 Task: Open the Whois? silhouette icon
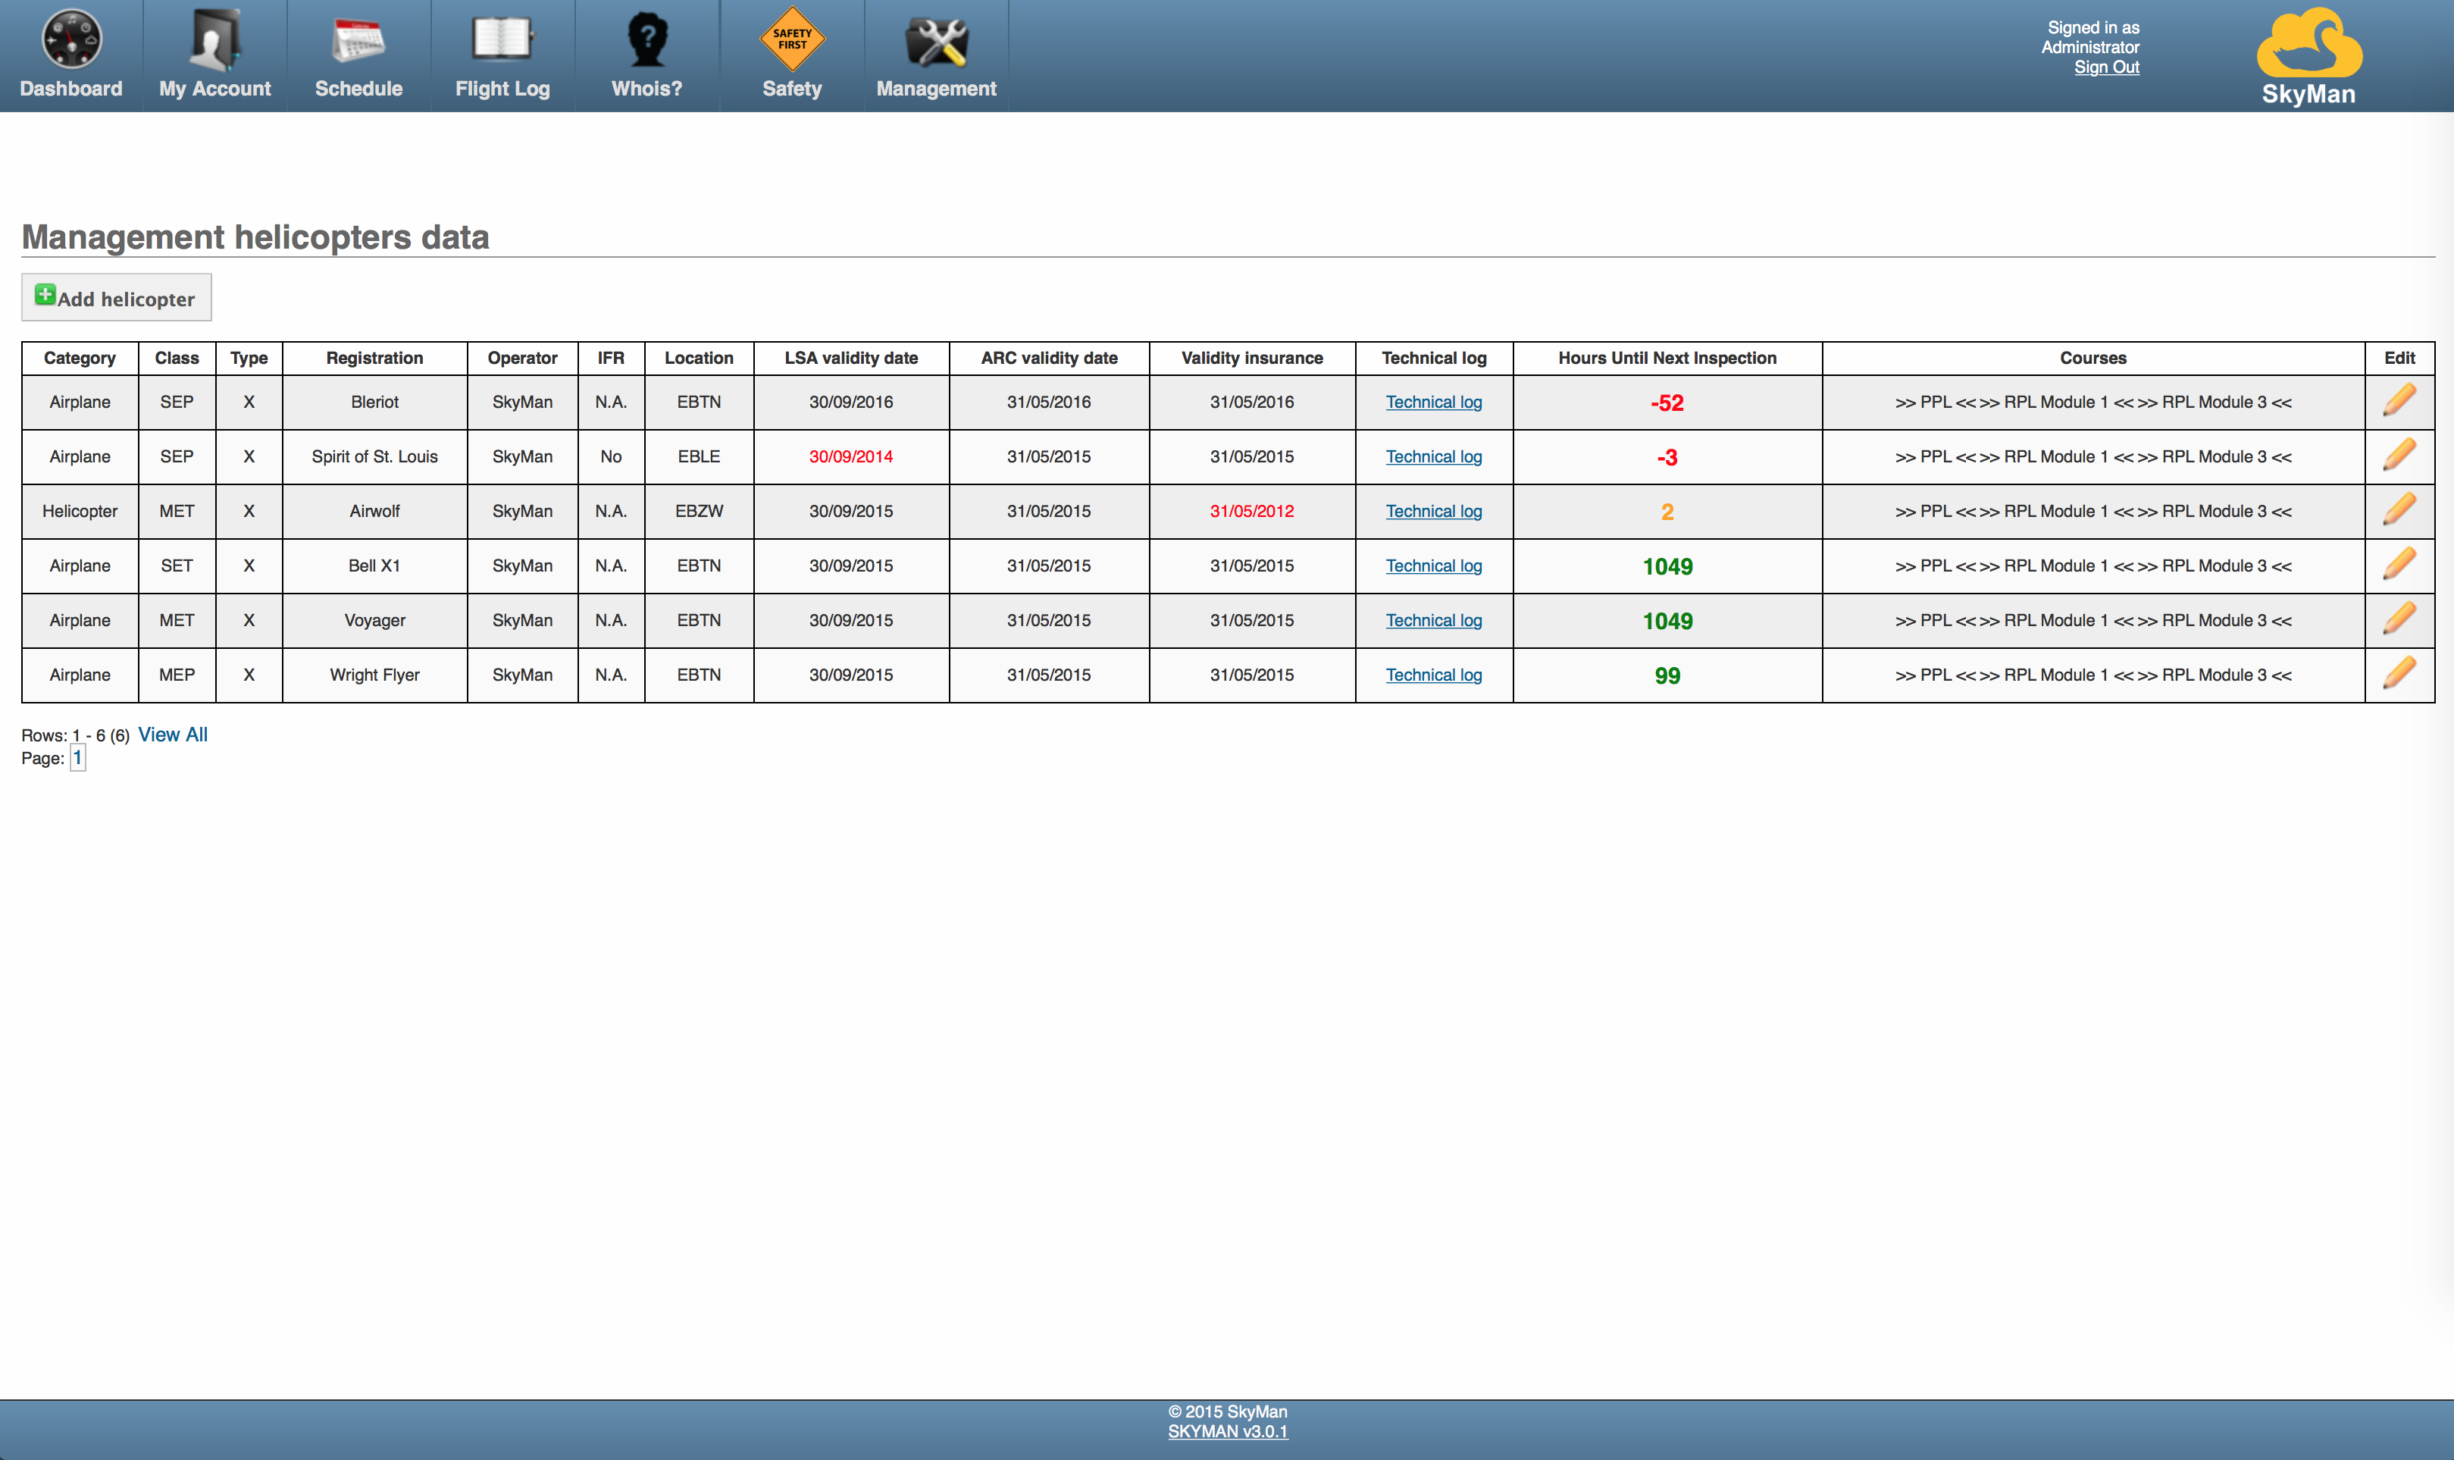[x=647, y=39]
